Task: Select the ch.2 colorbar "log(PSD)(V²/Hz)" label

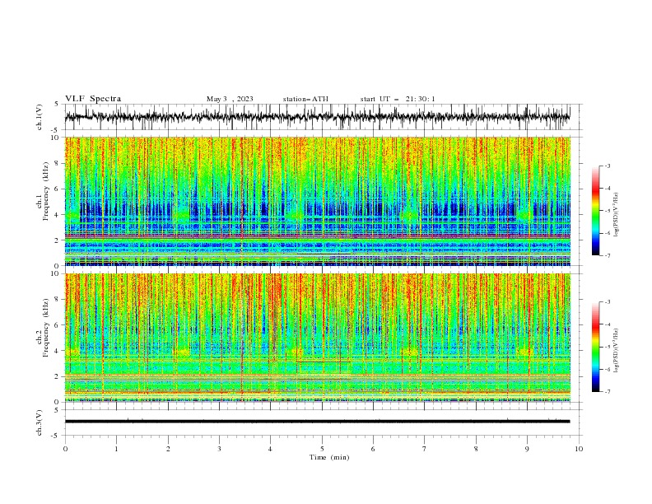Action: 616,350
